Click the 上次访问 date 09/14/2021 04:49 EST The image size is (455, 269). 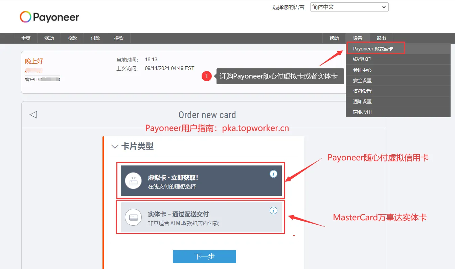coord(170,68)
